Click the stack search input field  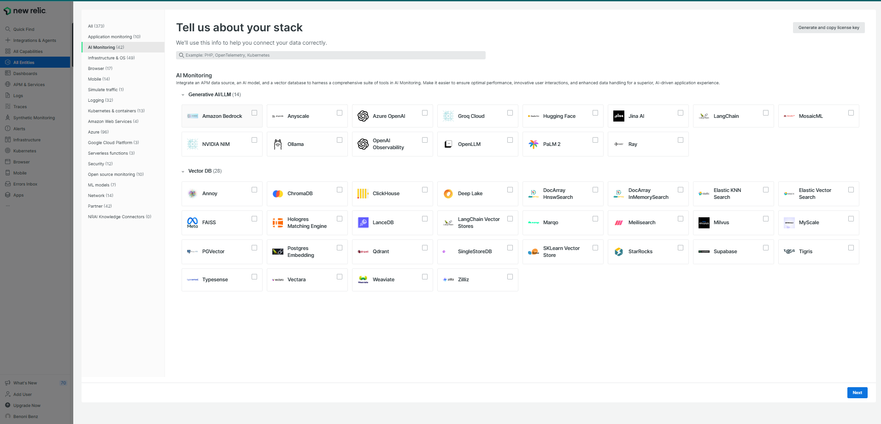[x=331, y=55]
